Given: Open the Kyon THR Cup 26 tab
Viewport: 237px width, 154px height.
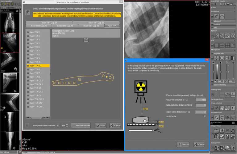Looking at the screenshot, I should pos(39,26).
